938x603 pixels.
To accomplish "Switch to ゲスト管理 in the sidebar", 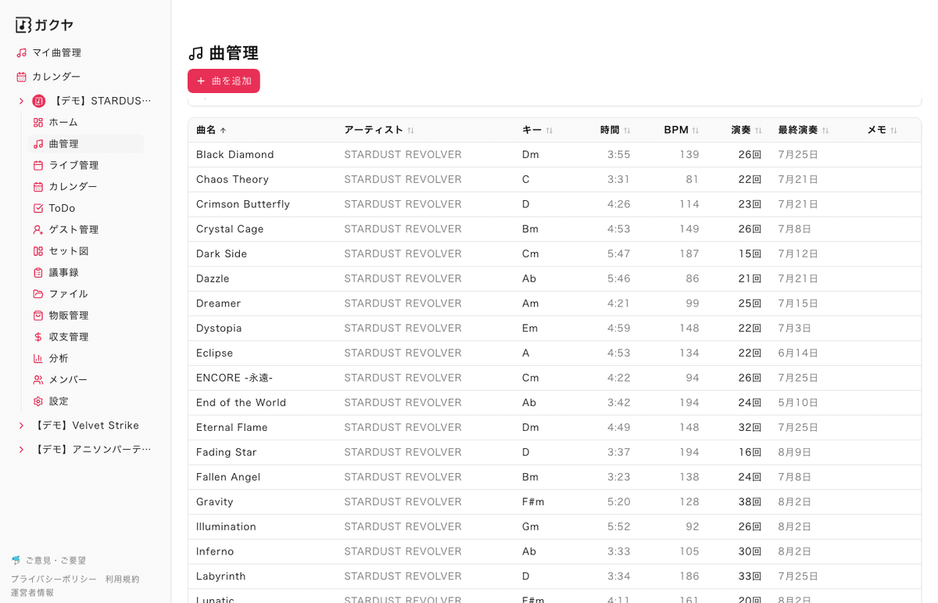I will pos(73,229).
